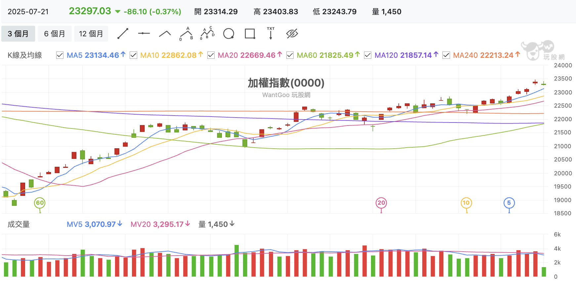576x282 pixels.
Task: Click the MA10 22862.08 label
Action: tap(172, 55)
